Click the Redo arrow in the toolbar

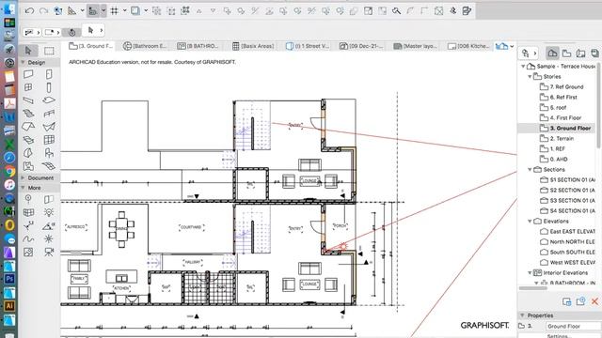coord(44,10)
